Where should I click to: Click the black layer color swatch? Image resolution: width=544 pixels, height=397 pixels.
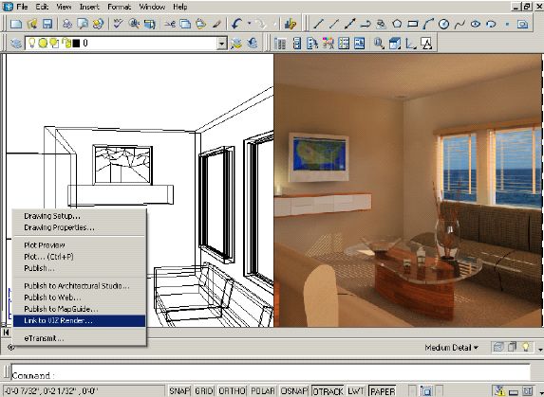(76, 44)
